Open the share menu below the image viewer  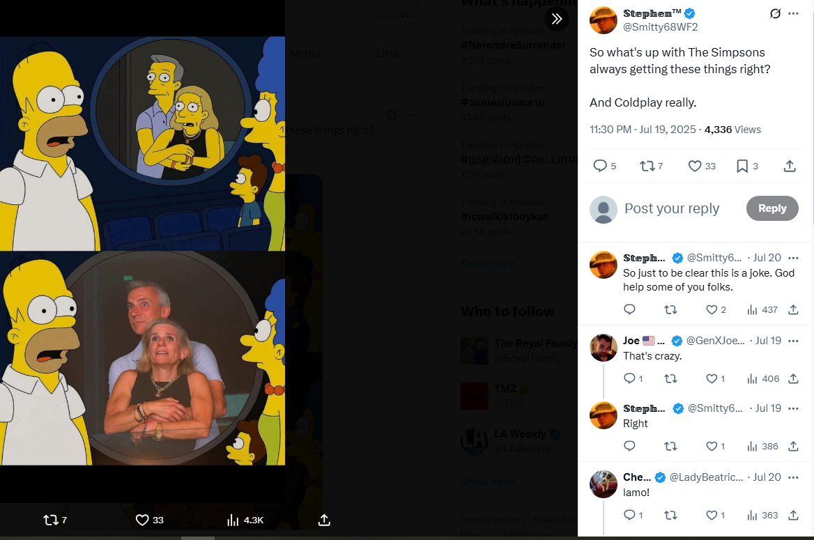[324, 520]
